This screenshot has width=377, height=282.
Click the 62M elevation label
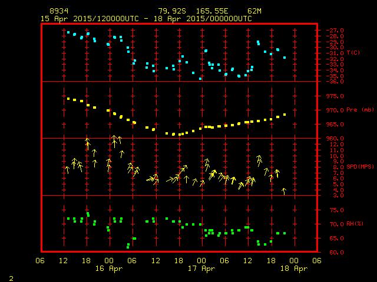(x=254, y=11)
